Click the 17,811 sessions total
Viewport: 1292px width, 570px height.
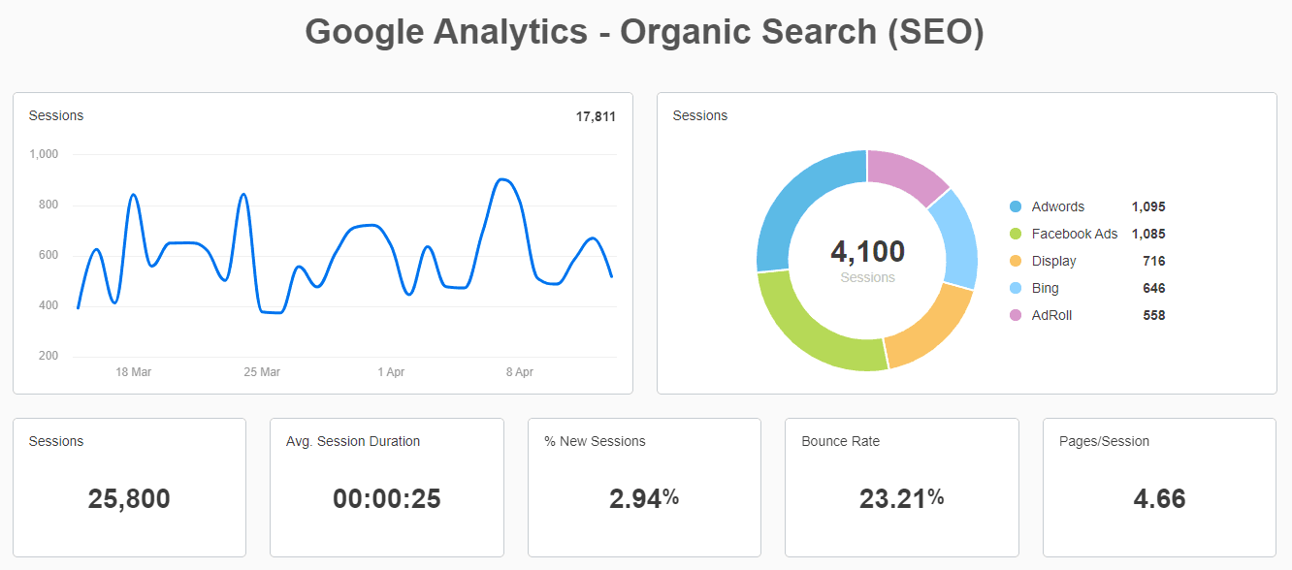[596, 116]
